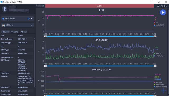Toggle Memory series in memory legend
This screenshot has height=96, width=169.
pyautogui.click(x=158, y=82)
